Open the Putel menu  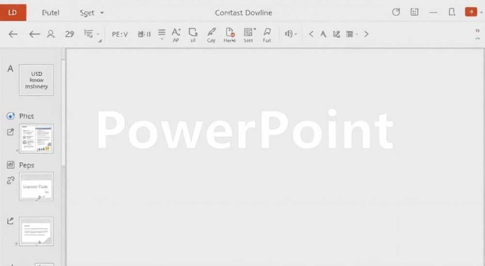pos(50,13)
